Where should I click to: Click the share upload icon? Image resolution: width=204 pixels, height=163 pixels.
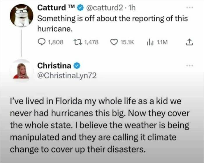click(x=189, y=42)
